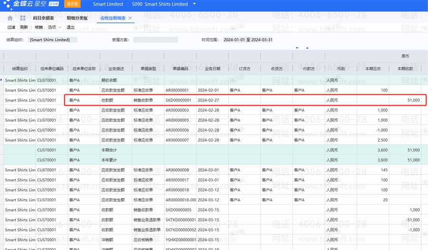Click the 刷新 refresh button
The image size is (428, 250).
[x=24, y=28]
